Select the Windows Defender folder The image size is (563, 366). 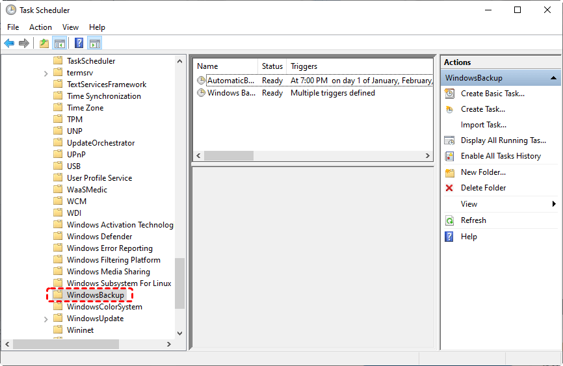pos(99,237)
